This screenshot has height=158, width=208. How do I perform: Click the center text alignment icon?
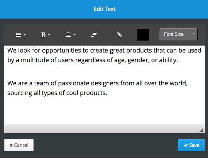click(x=68, y=35)
